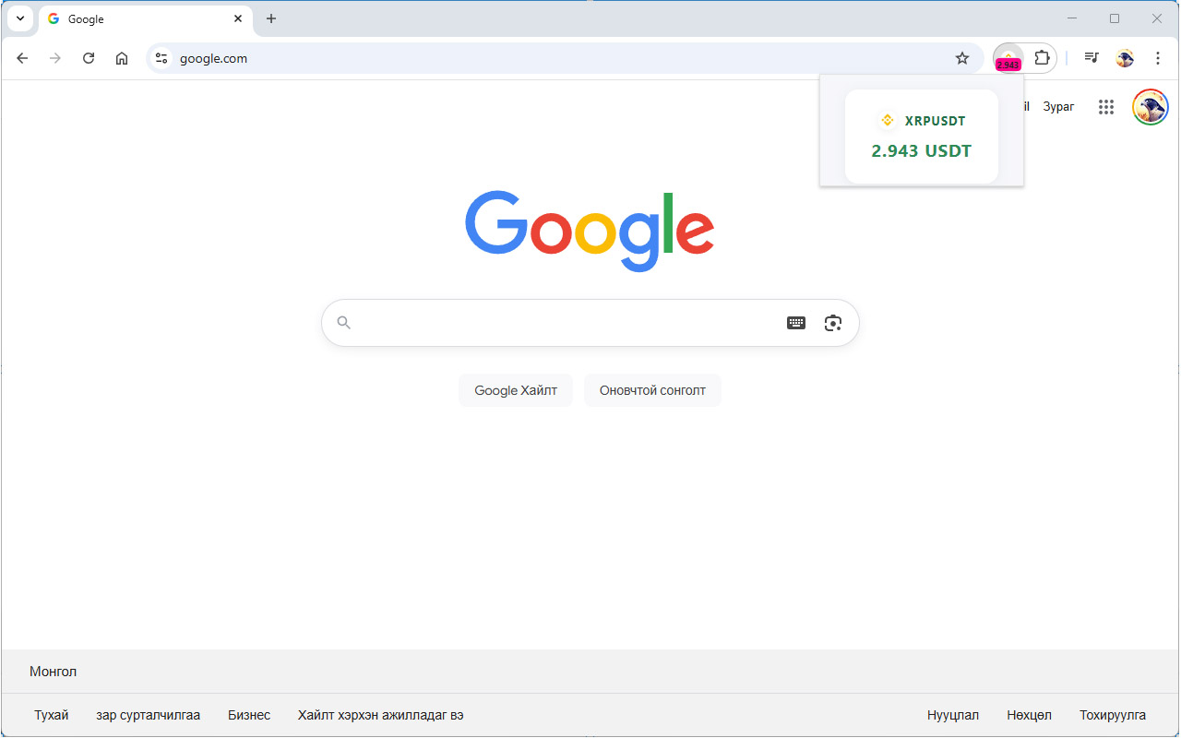The width and height of the screenshot is (1181, 738).
Task: Open the Extensions puzzle-piece menu
Action: coord(1042,58)
